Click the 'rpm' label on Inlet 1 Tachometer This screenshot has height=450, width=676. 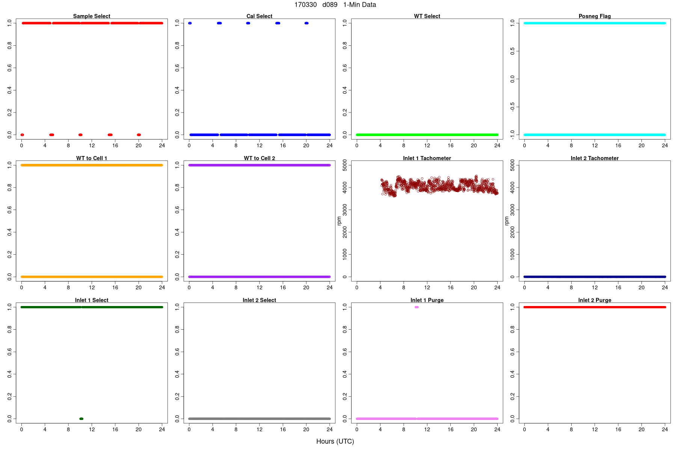pos(339,221)
